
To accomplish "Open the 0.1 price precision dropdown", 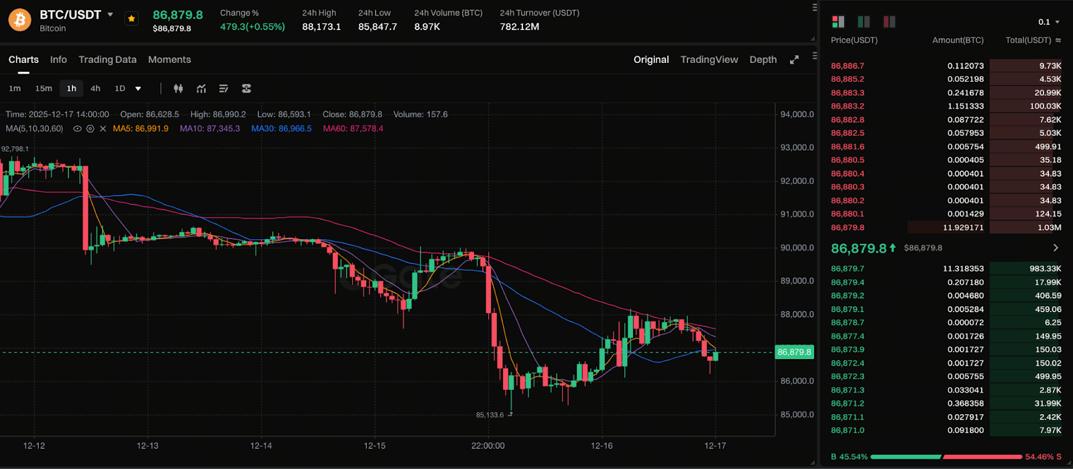I will click(1049, 22).
